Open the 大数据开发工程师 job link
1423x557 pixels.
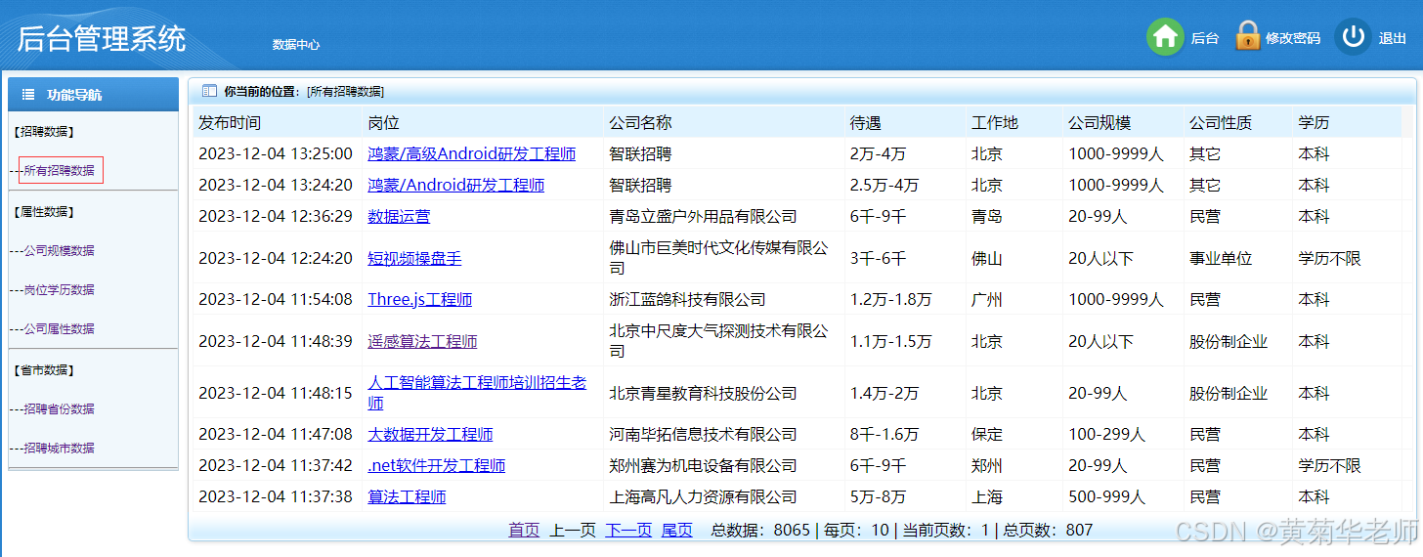tap(430, 434)
